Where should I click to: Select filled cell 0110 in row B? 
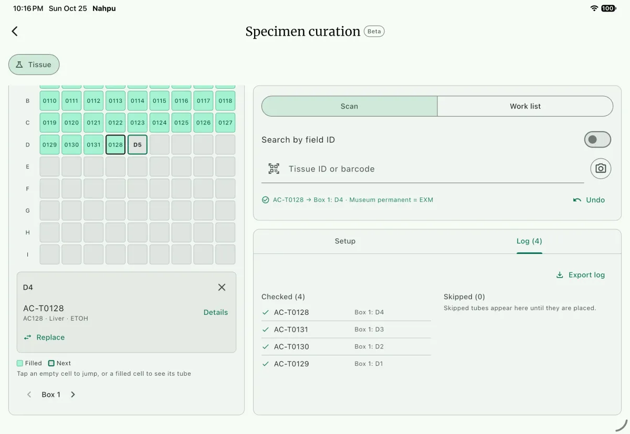point(50,101)
